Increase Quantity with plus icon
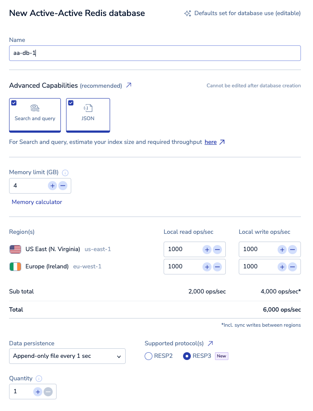 [x=38, y=392]
